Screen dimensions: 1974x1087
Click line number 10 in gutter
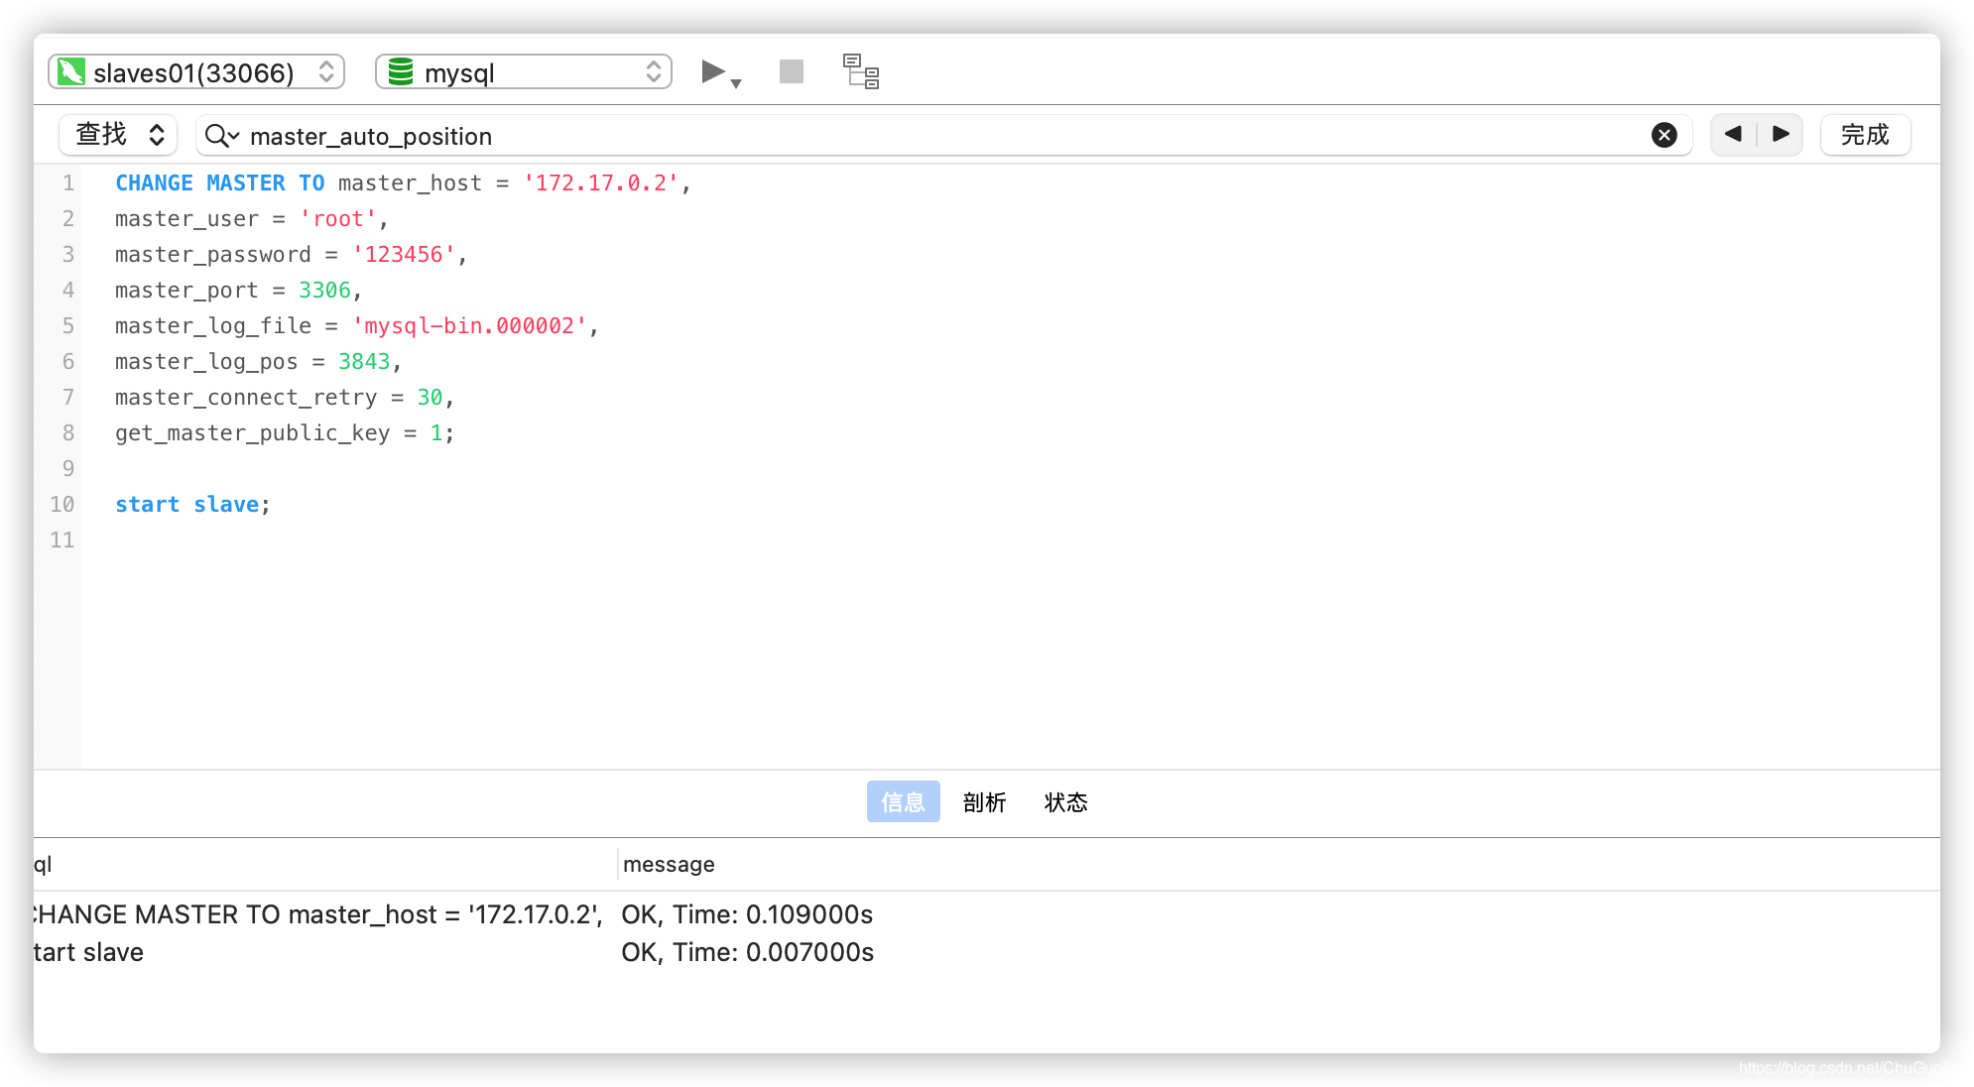click(x=62, y=504)
